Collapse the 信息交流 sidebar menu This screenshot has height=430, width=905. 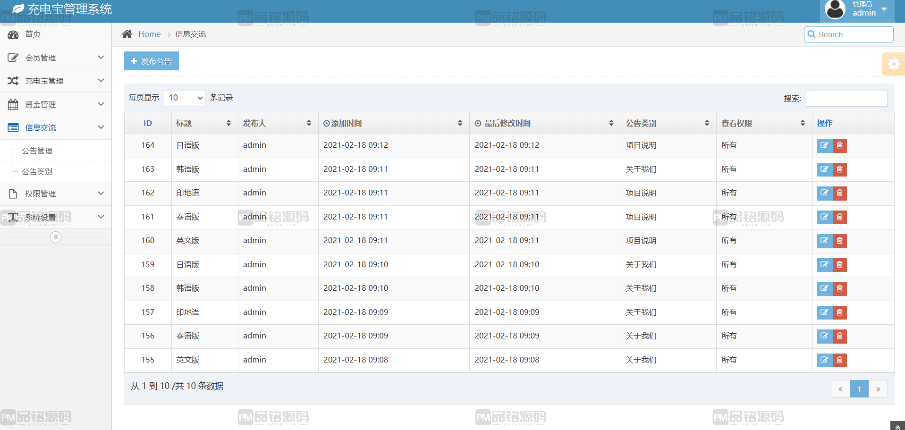[x=56, y=127]
